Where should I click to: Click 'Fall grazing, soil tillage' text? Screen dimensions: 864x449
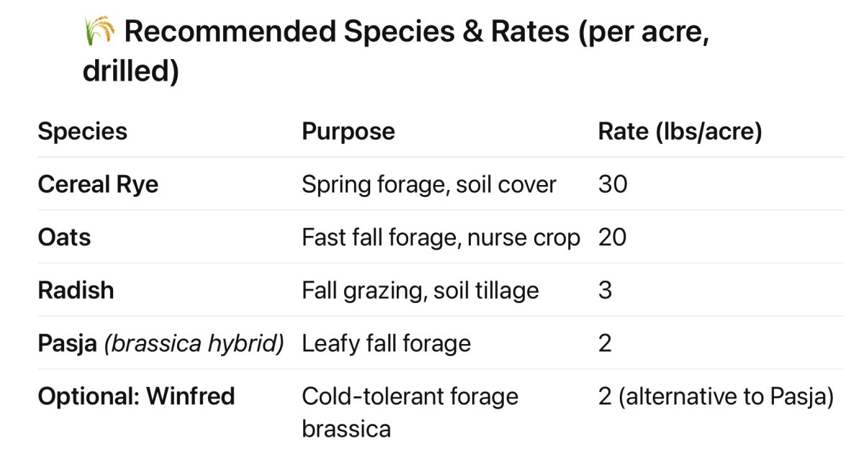point(420,290)
